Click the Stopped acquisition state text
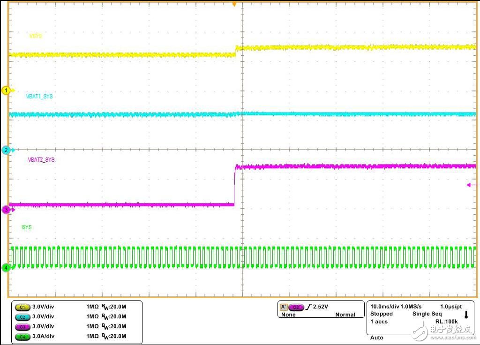 click(382, 314)
